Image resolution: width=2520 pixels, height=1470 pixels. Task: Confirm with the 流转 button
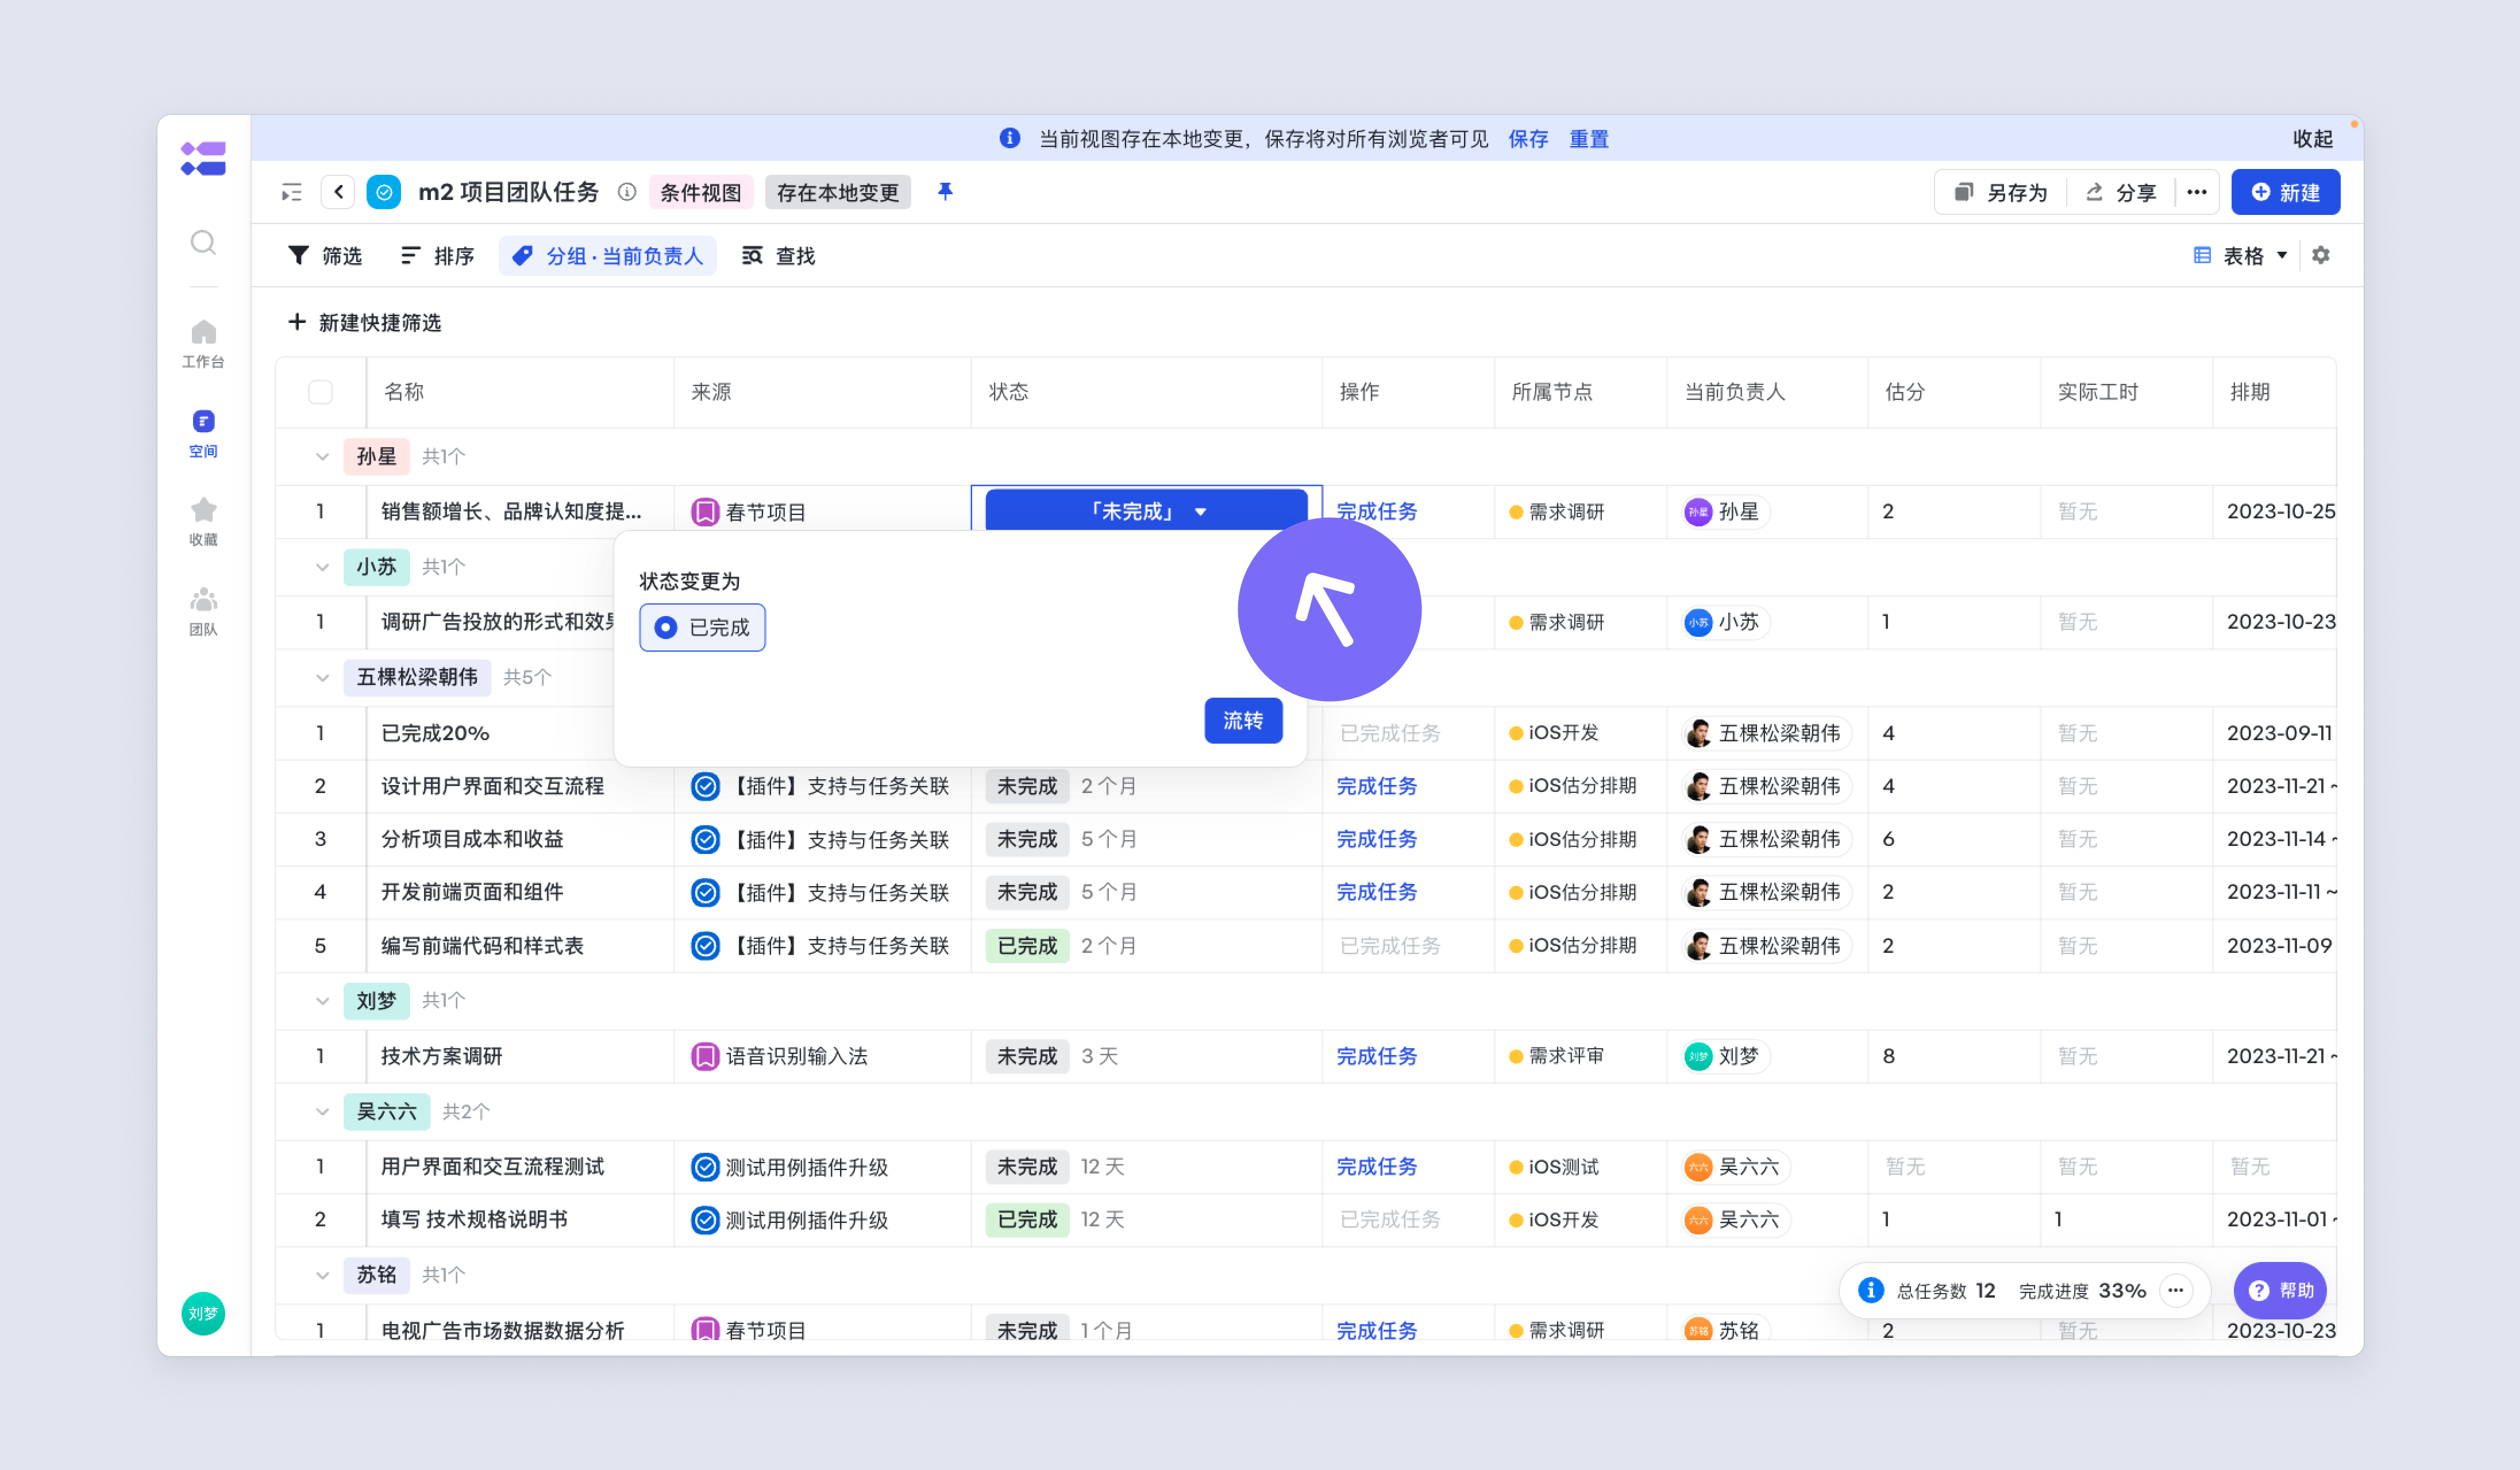click(1243, 720)
